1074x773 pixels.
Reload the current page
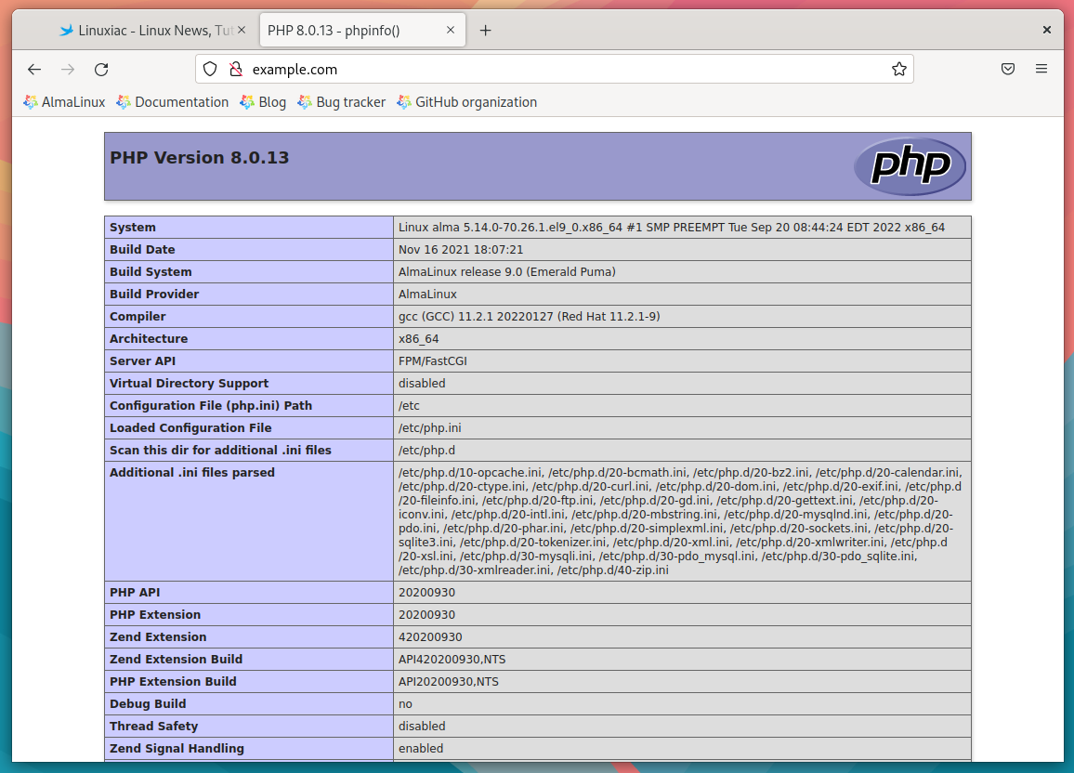[x=101, y=69]
